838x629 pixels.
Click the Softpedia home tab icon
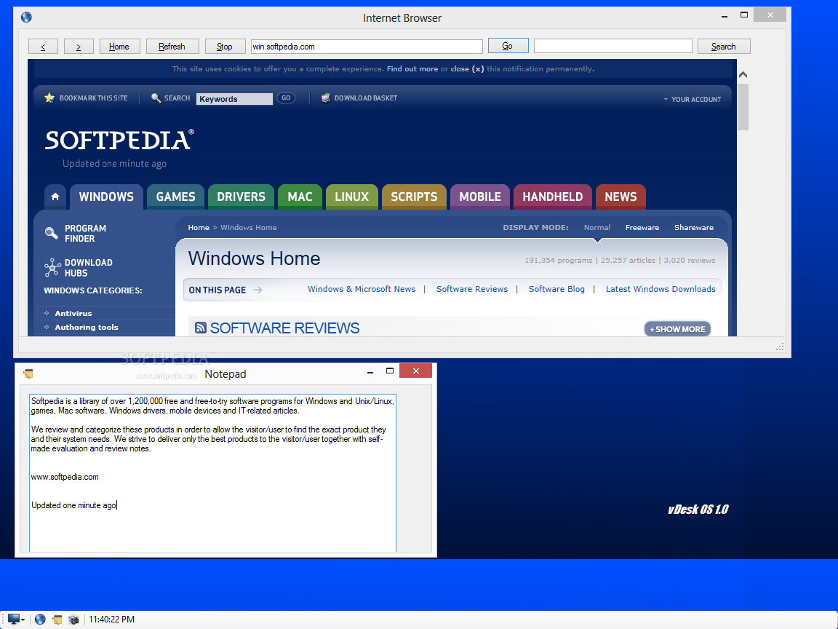(x=55, y=197)
